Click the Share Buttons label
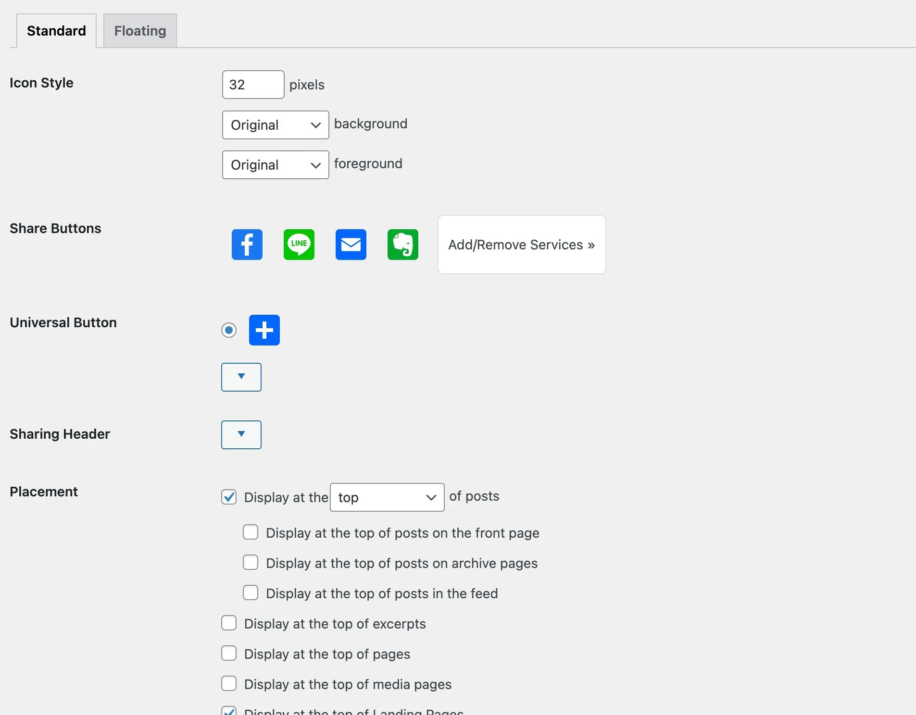916x715 pixels. click(x=55, y=228)
